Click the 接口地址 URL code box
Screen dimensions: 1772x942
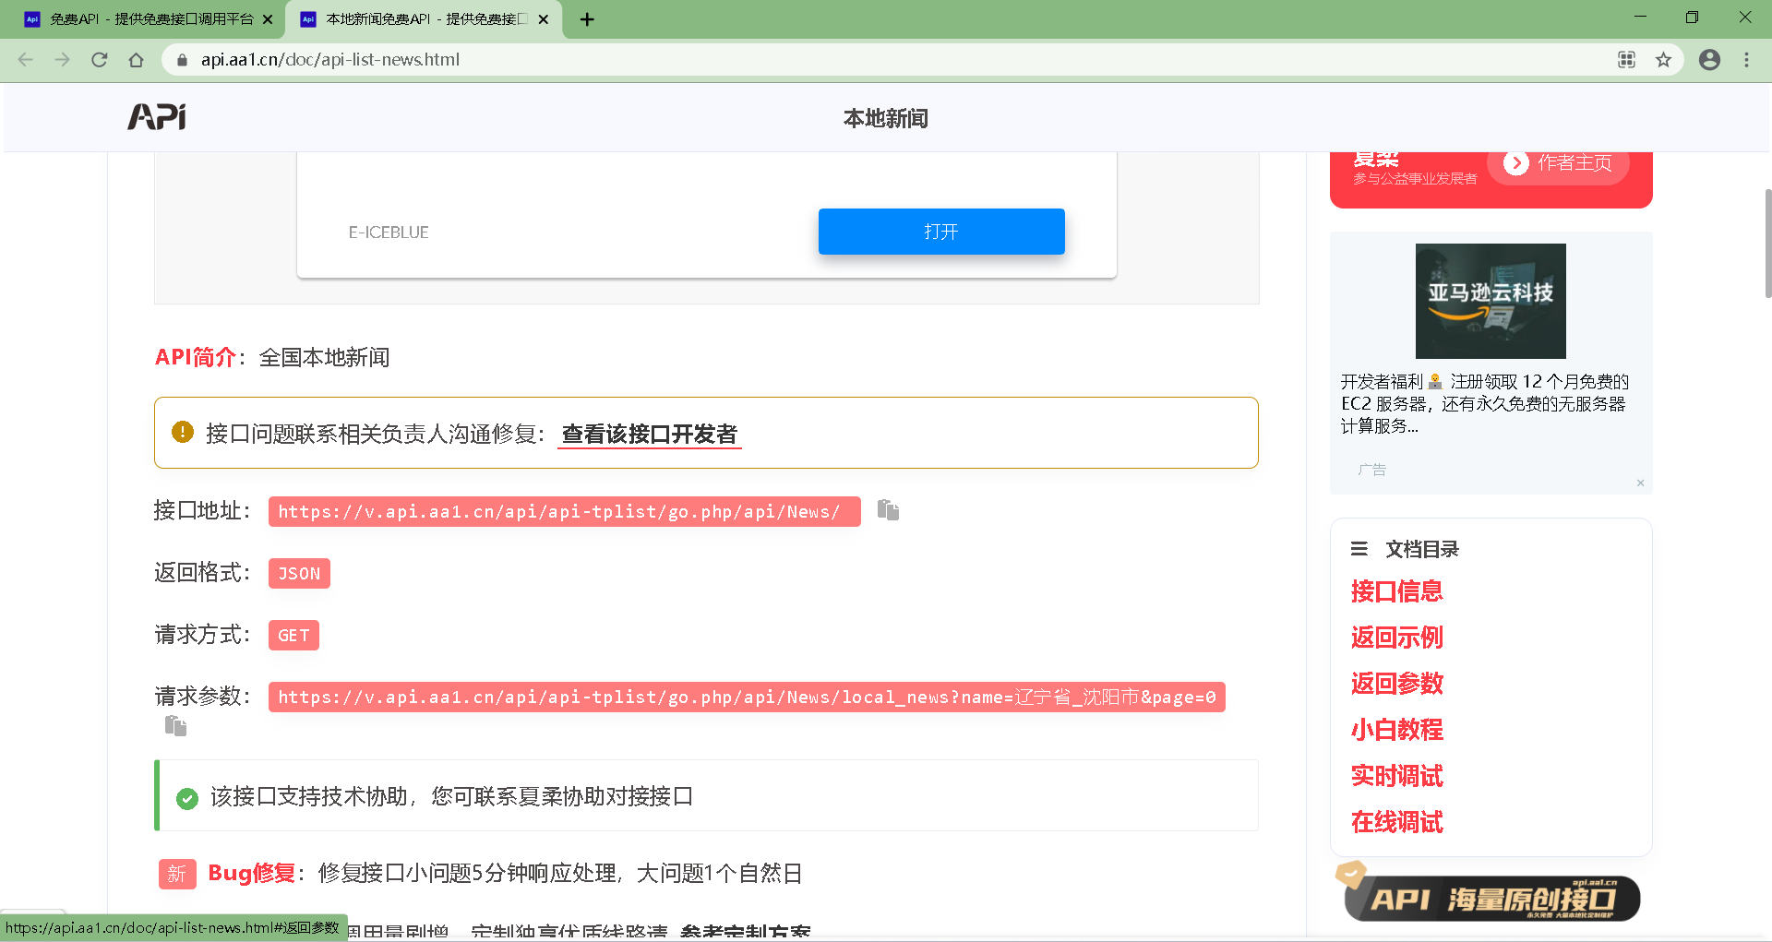pos(564,512)
